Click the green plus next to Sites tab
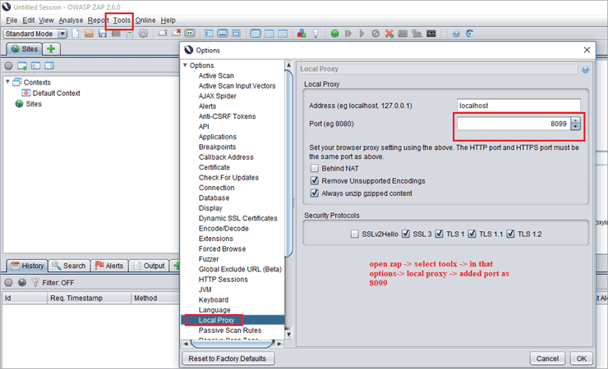The image size is (608, 369). [x=51, y=49]
